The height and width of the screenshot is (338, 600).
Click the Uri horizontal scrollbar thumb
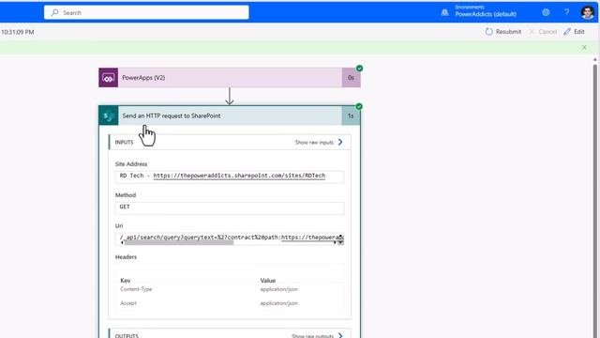click(x=179, y=242)
